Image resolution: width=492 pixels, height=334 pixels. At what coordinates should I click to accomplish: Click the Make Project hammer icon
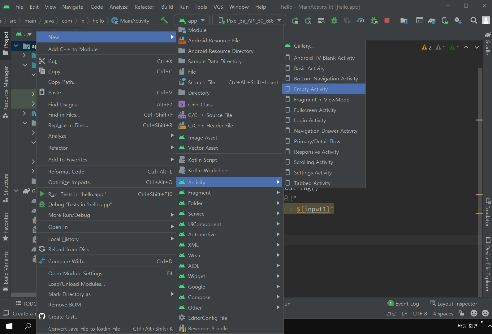pyautogui.click(x=164, y=20)
